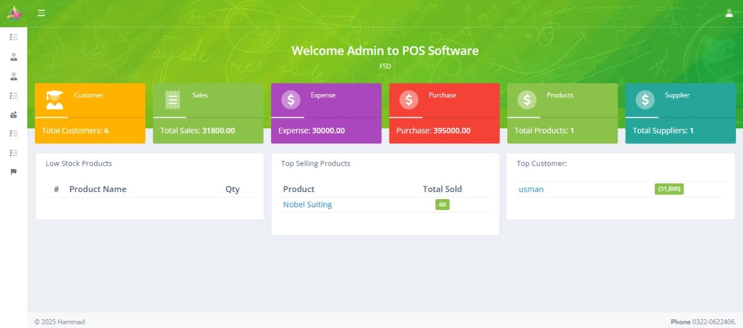Open the flag icon in the sidebar

point(14,172)
